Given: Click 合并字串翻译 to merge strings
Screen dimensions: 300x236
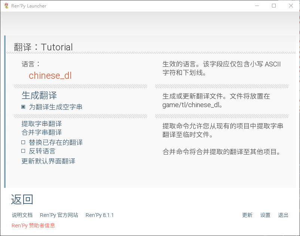Looking at the screenshot, I should [42, 132].
